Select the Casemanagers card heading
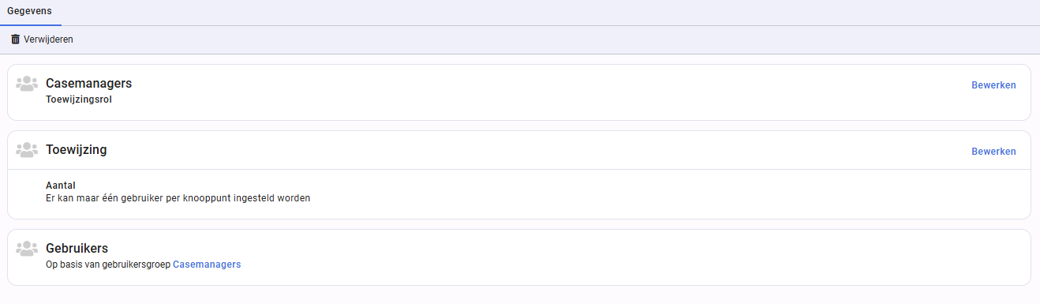1040x304 pixels. coord(88,83)
